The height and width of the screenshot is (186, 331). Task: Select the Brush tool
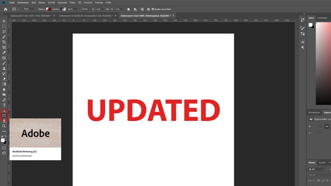tap(4, 63)
